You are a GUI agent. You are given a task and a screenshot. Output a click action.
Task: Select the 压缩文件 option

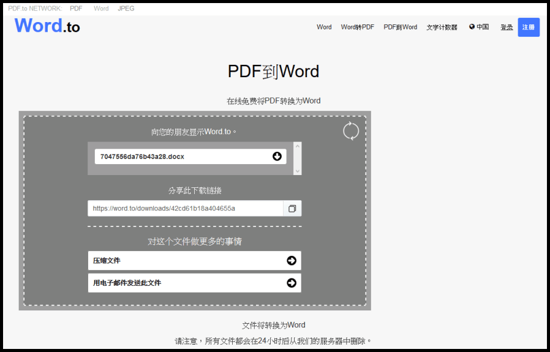195,261
